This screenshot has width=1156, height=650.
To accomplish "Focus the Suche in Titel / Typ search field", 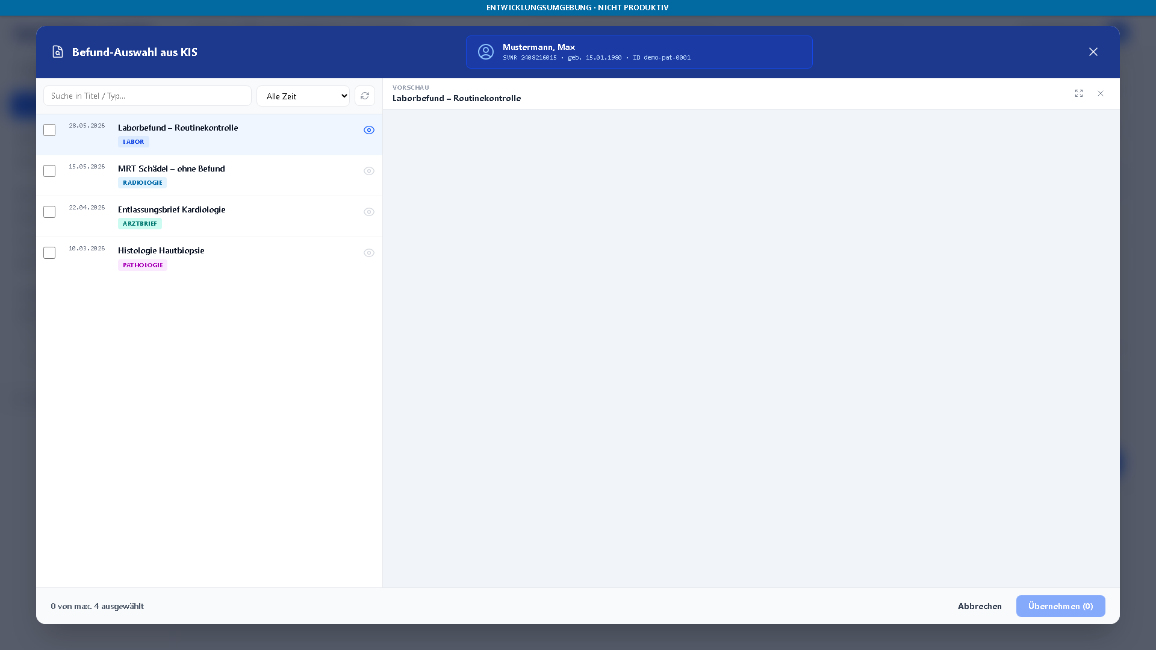I will pyautogui.click(x=148, y=96).
